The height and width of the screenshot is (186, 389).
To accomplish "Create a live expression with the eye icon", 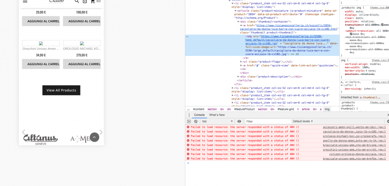I will [x=239, y=122].
